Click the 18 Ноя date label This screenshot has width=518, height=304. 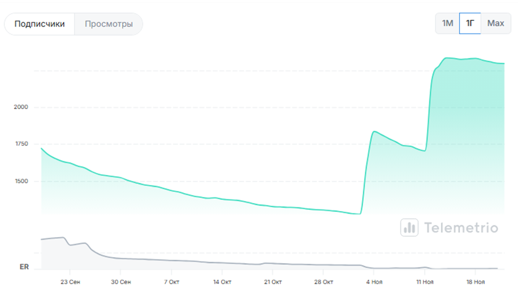(x=475, y=282)
